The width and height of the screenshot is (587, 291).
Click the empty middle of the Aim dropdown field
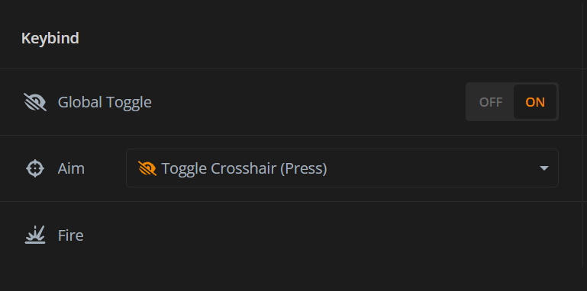click(x=432, y=168)
